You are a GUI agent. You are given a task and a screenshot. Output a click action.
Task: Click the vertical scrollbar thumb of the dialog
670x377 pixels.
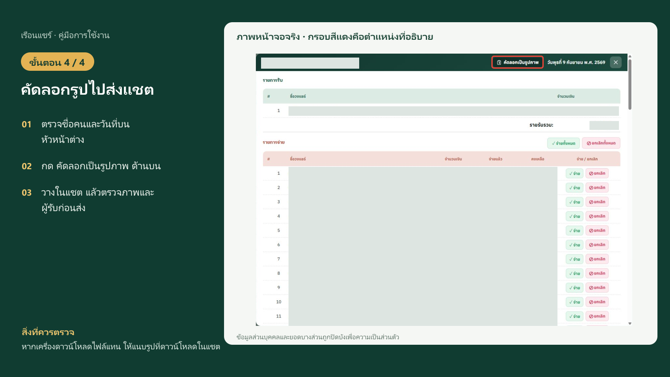point(630,85)
